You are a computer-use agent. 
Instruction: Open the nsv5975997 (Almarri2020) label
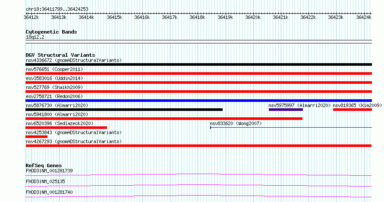pos(299,105)
